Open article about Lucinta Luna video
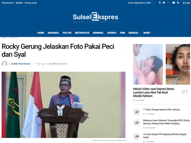This screenshot has width=191, height=143. click(154, 92)
